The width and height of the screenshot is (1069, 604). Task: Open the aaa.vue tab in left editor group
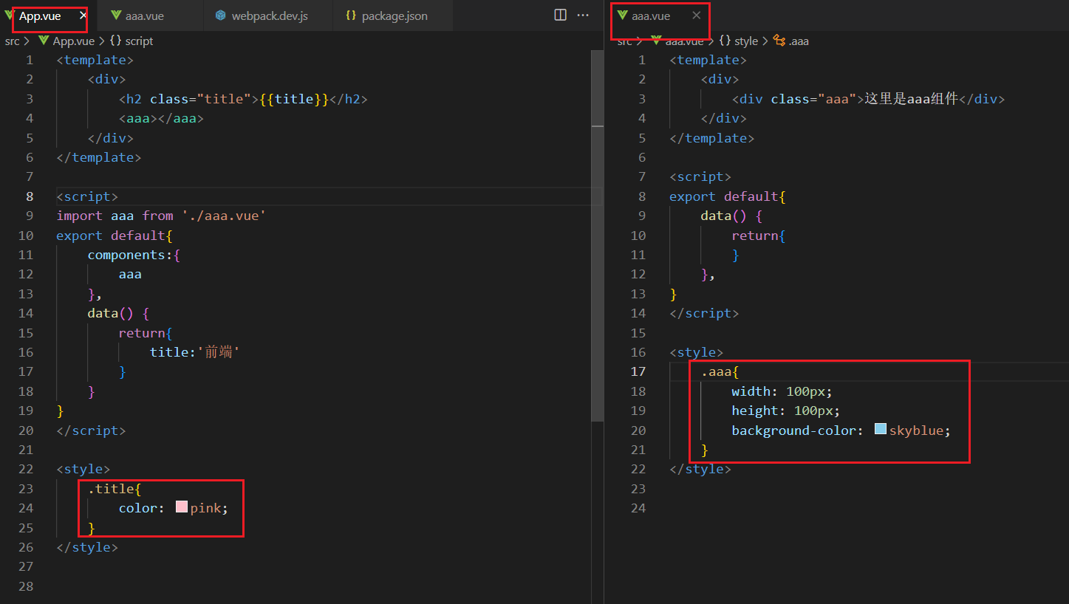tap(145, 16)
